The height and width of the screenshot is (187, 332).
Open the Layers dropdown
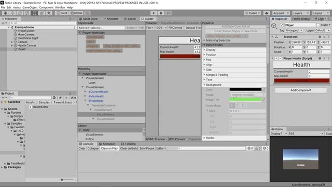301,13
